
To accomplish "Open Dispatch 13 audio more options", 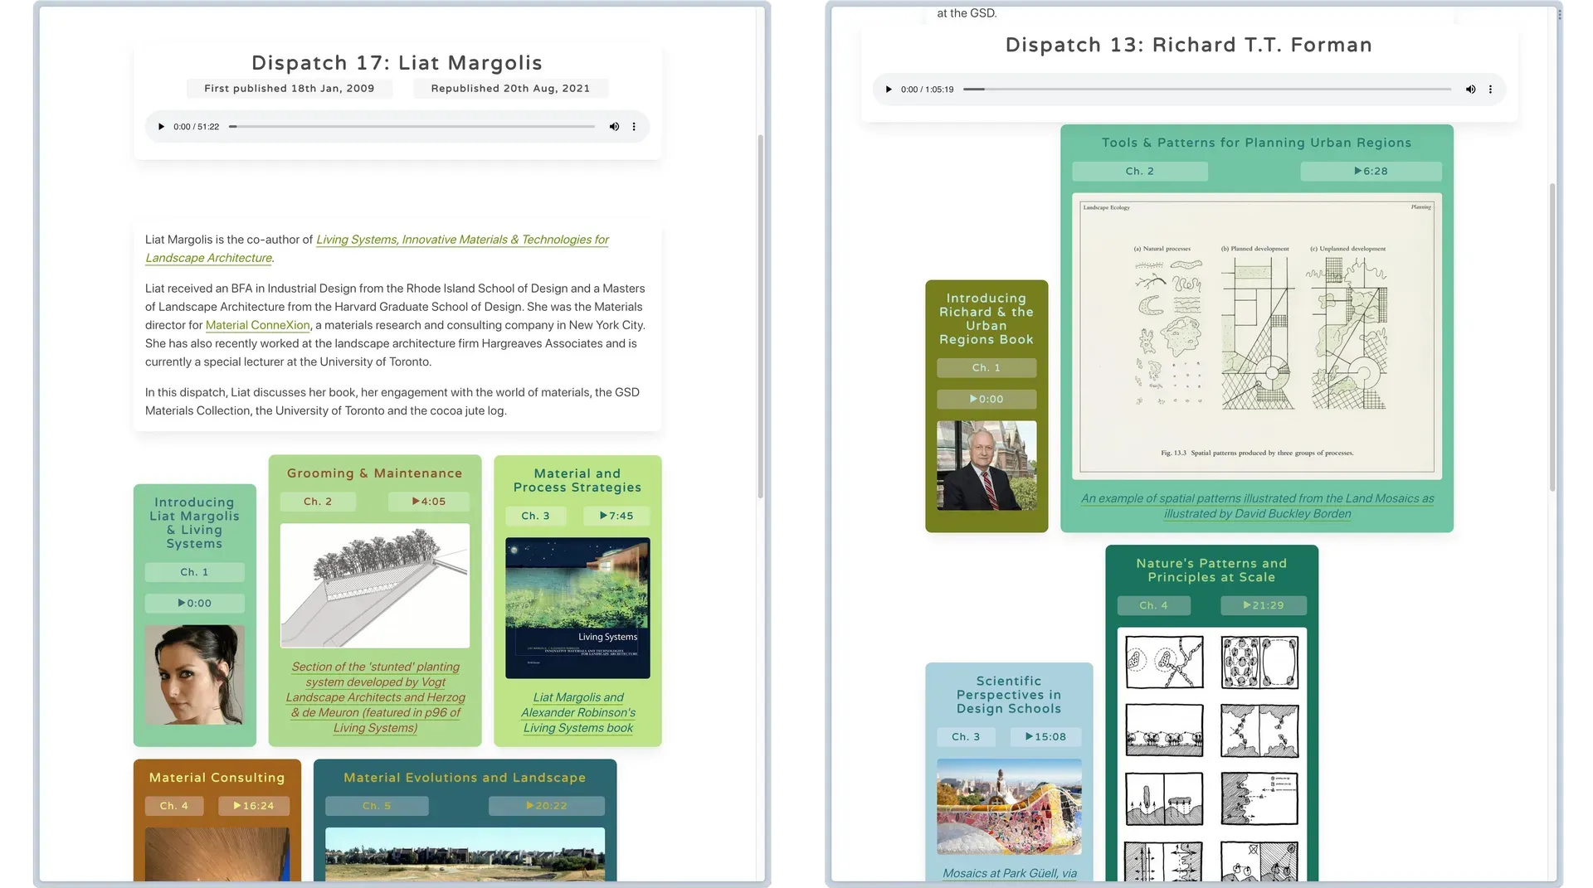I will (x=1490, y=90).
